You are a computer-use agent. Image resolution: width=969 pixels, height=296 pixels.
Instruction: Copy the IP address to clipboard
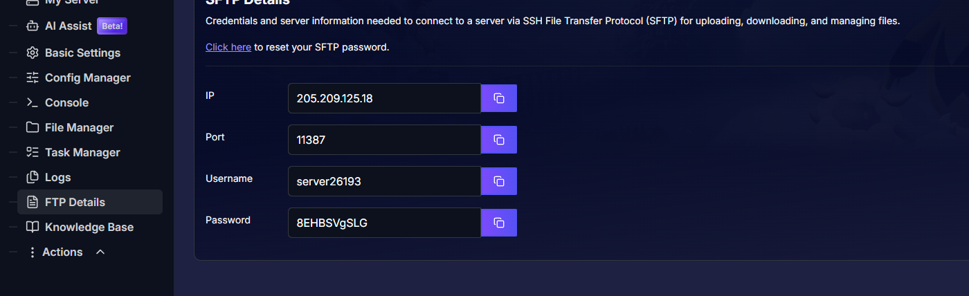pos(498,98)
